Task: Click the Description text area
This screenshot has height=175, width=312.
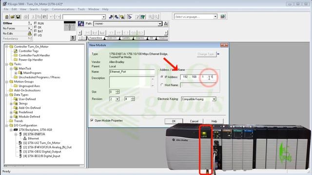Action: [132, 82]
